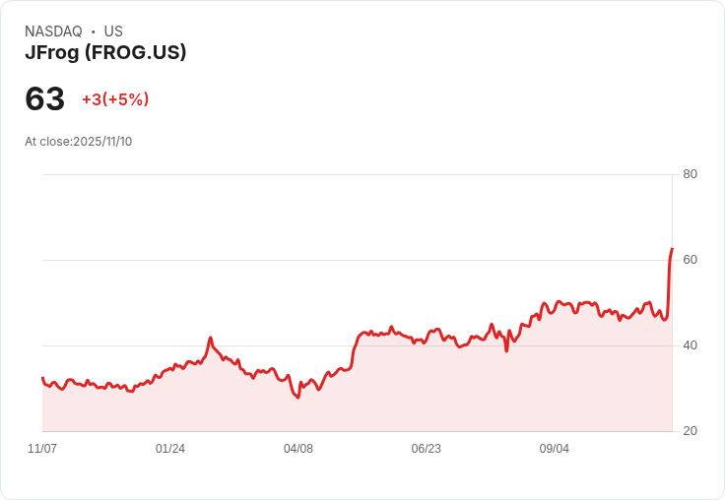Viewport: 725px width, 500px height.
Task: Click the final price spike at chart's right end
Action: coord(671,250)
